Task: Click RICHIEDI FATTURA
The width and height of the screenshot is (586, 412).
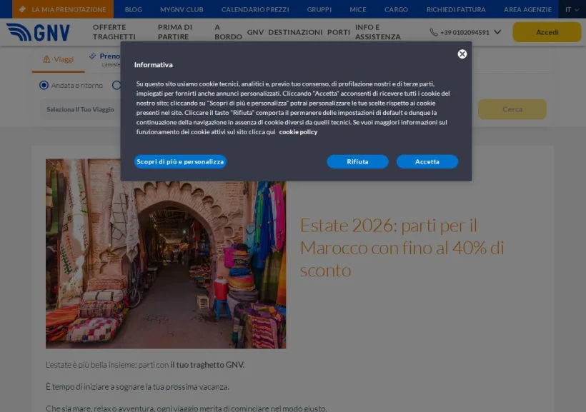Action: coord(456,9)
